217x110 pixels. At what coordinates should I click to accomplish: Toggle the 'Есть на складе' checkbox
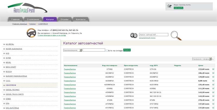pyautogui.click(x=107, y=50)
